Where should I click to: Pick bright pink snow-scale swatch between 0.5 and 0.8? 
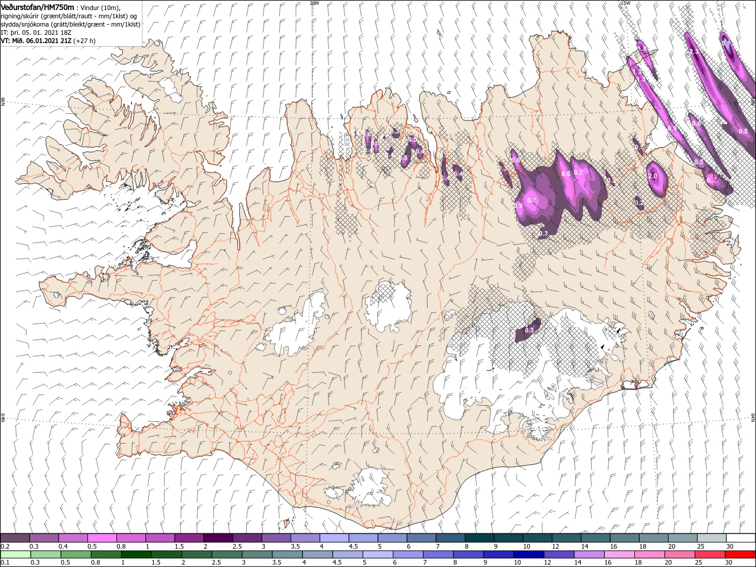[102, 538]
